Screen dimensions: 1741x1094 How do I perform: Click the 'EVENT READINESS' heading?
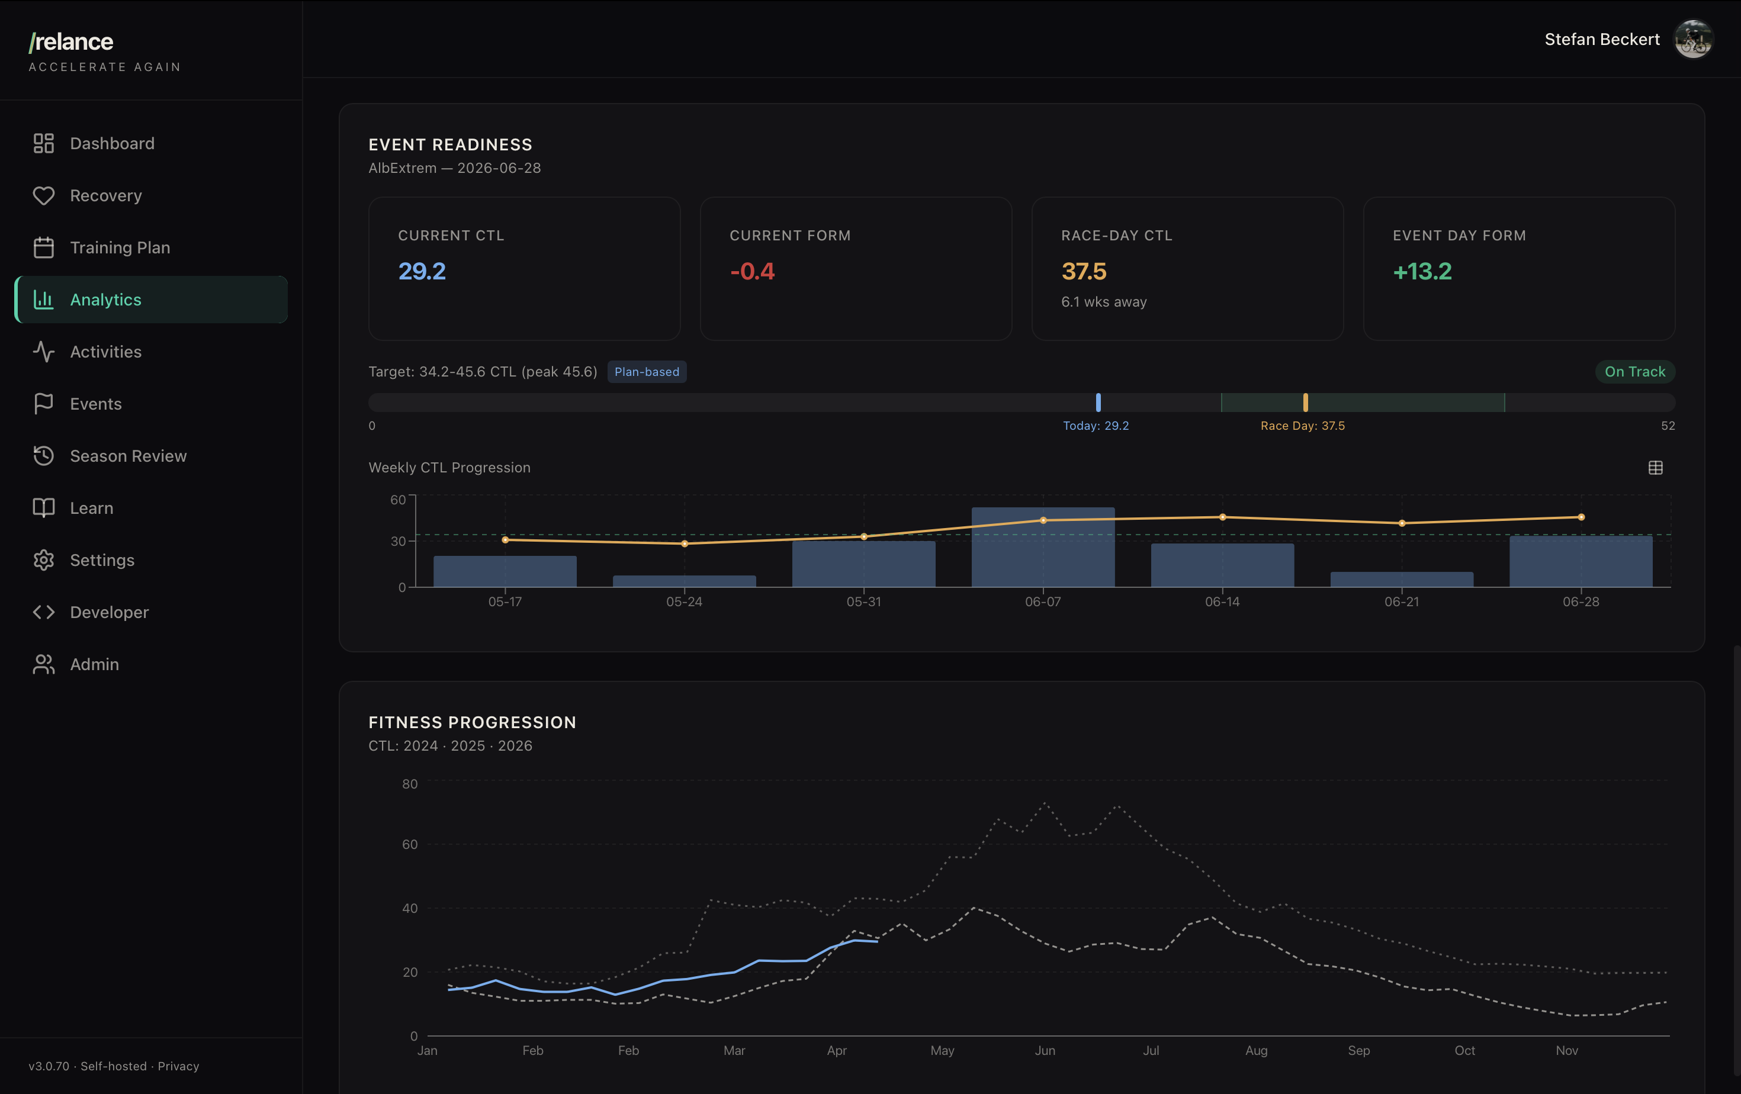(x=451, y=144)
